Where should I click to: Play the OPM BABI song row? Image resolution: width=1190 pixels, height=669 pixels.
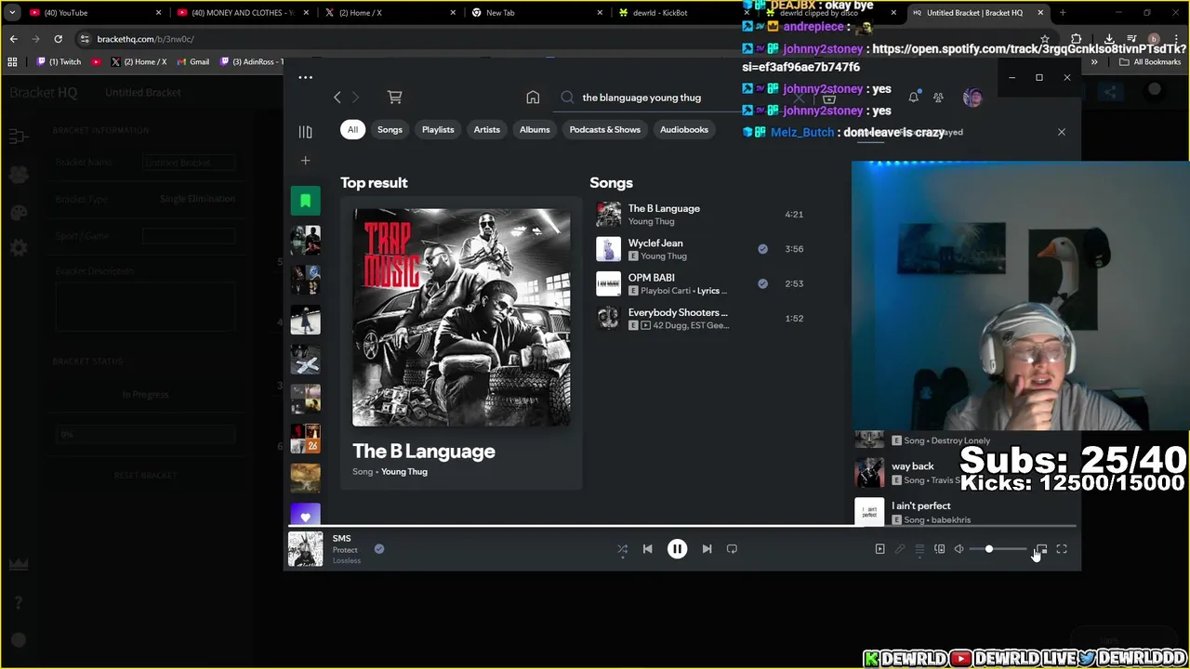703,283
